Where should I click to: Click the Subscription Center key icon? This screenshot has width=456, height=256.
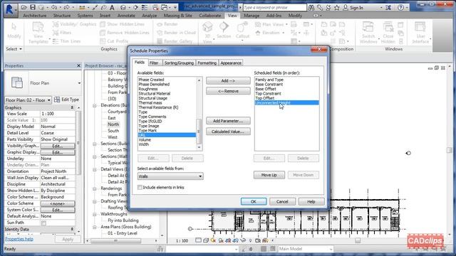320,8
